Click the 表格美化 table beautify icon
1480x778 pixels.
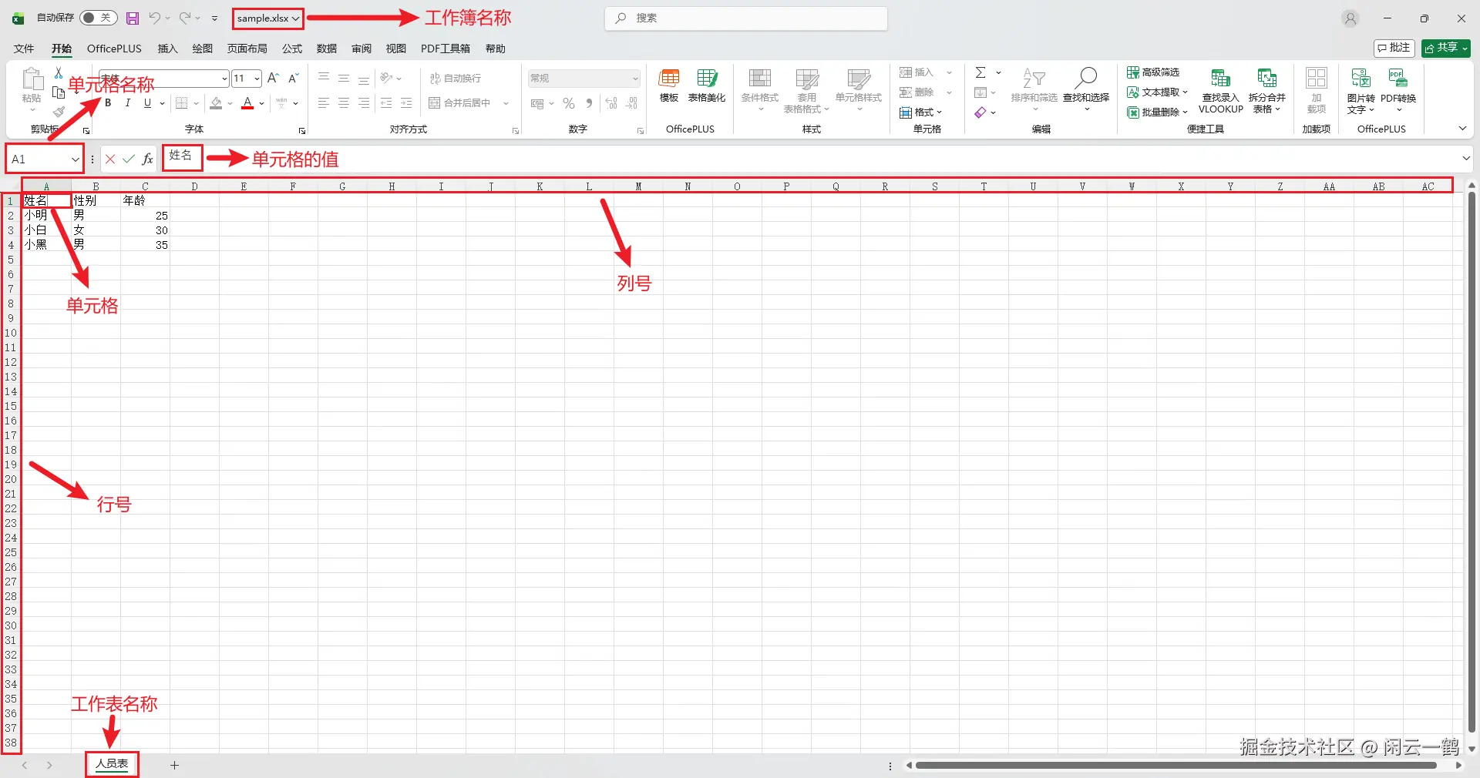(707, 86)
